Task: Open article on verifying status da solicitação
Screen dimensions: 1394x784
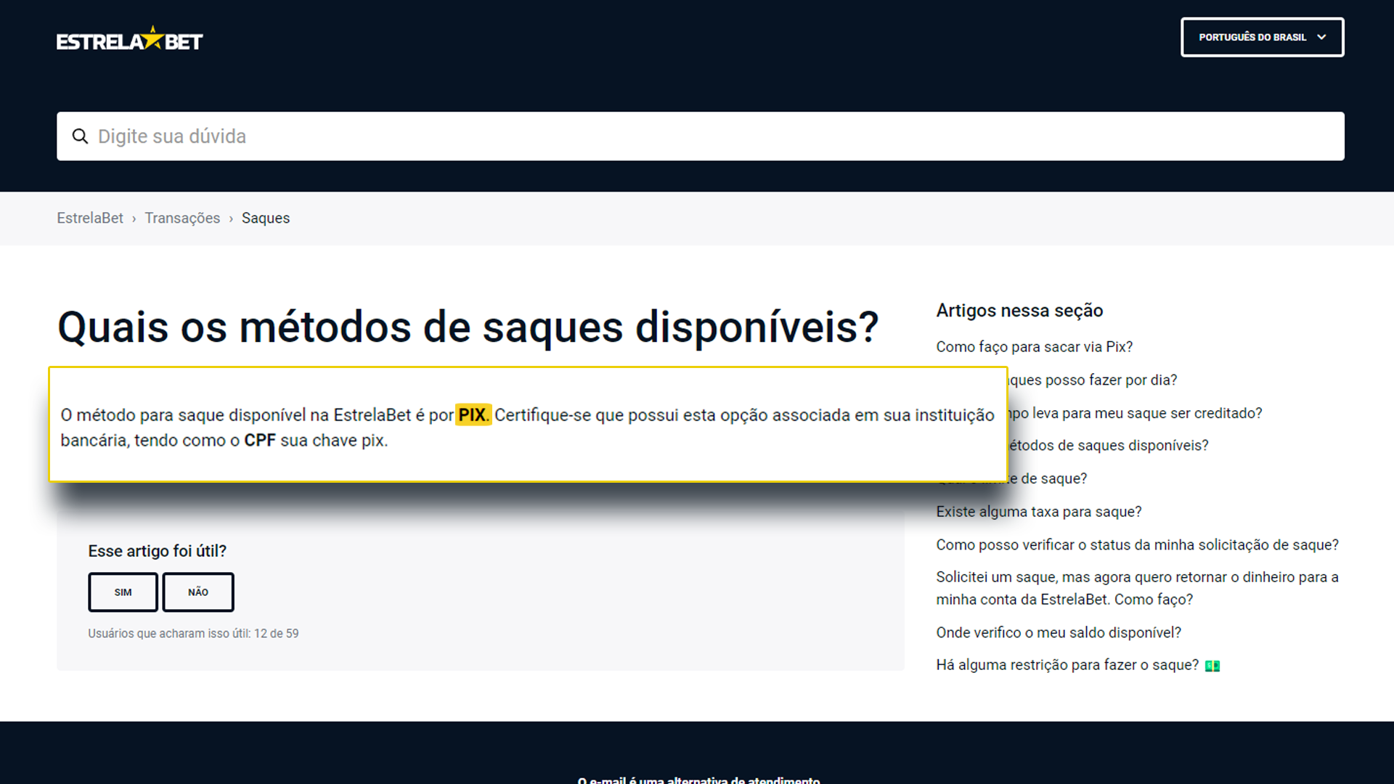Action: (x=1137, y=544)
